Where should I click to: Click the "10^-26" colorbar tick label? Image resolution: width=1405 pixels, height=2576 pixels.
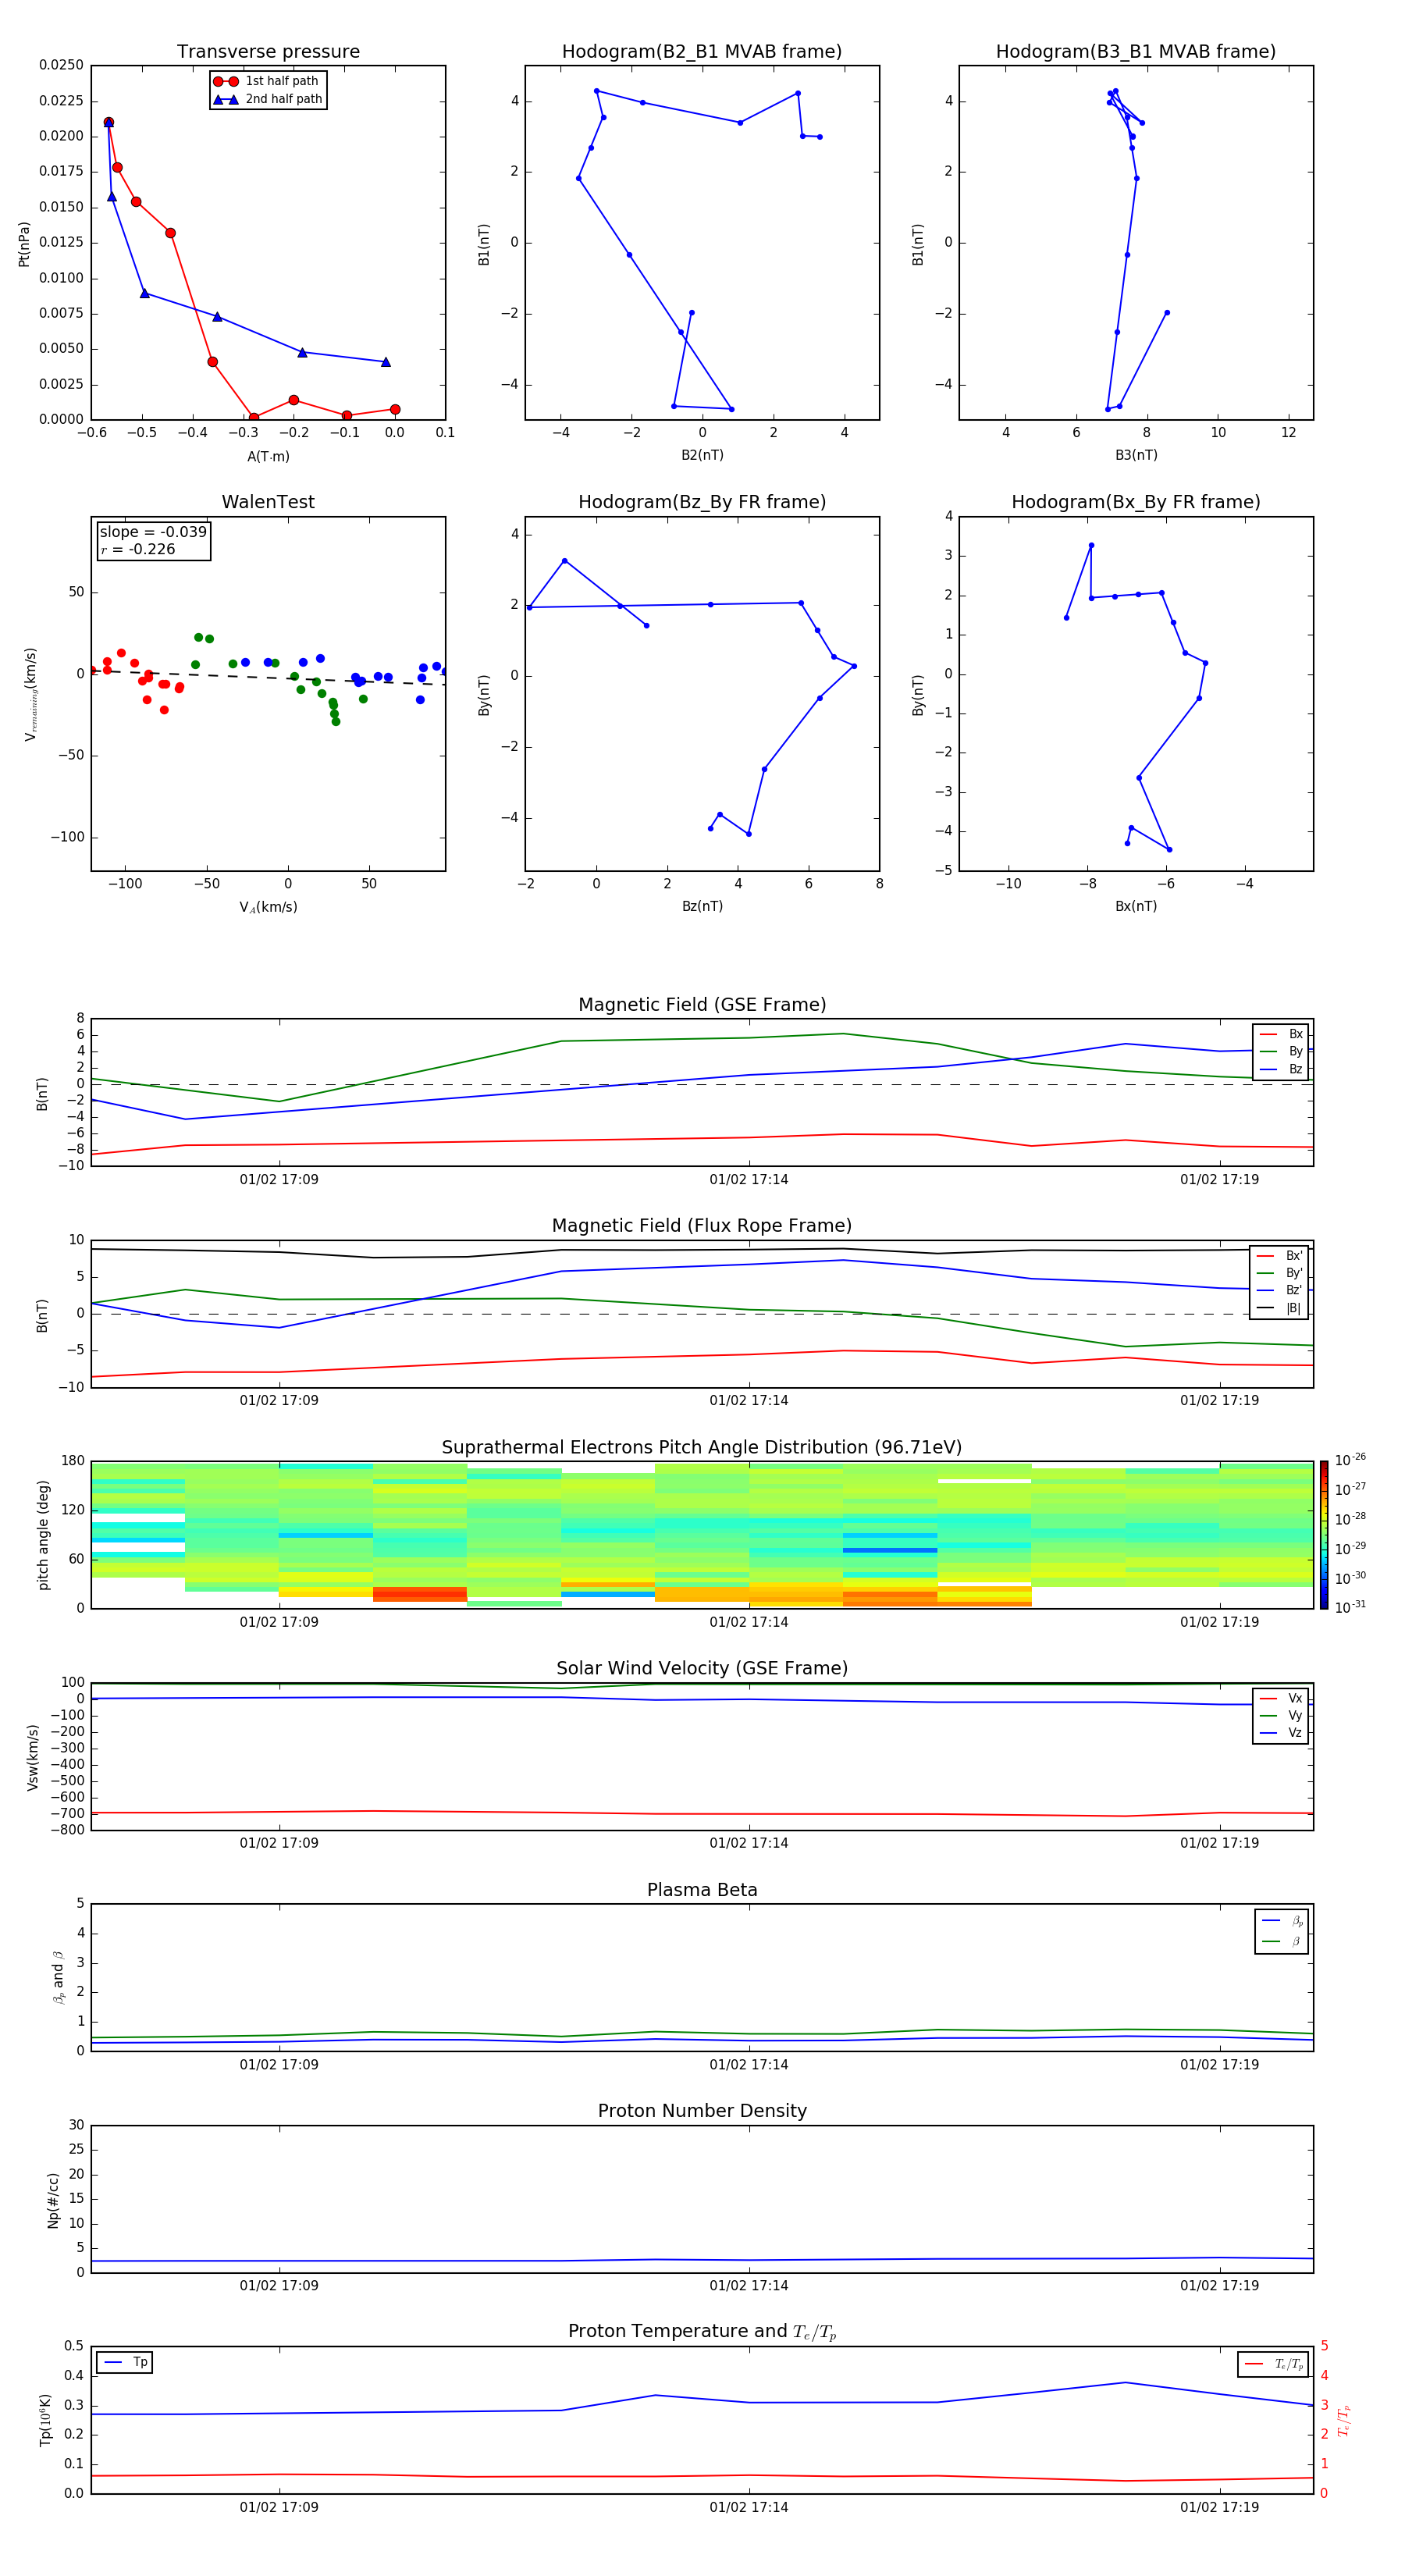(1350, 1460)
